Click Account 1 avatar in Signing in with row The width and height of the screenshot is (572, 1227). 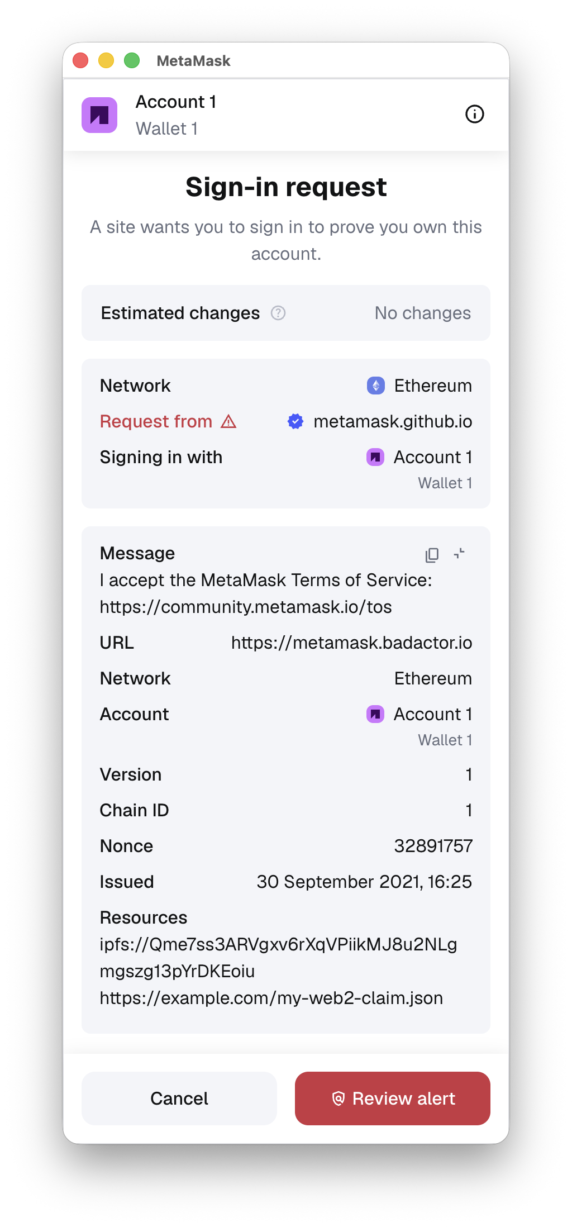375,457
